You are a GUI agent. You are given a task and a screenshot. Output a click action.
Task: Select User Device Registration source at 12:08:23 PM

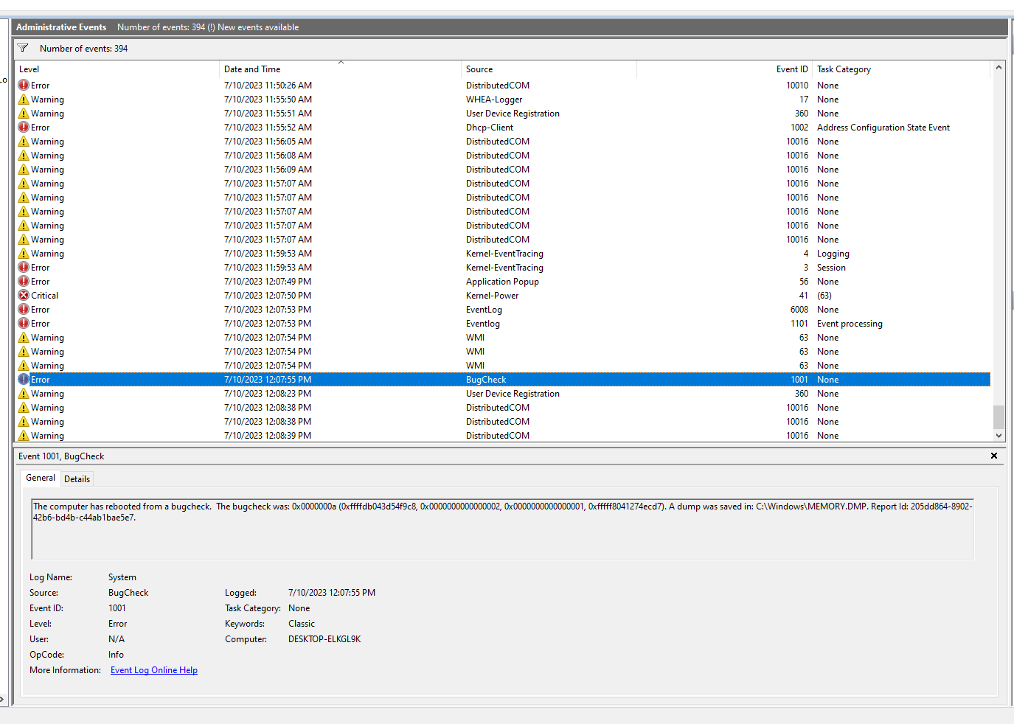pos(513,394)
